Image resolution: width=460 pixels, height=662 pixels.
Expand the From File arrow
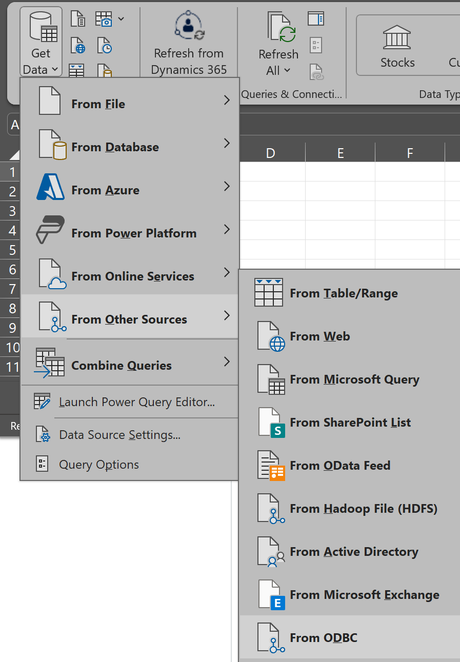227,101
